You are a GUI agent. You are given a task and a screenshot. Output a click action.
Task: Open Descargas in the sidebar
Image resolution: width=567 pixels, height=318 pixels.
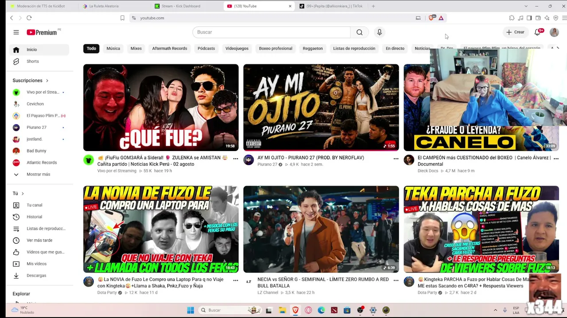[39, 276]
